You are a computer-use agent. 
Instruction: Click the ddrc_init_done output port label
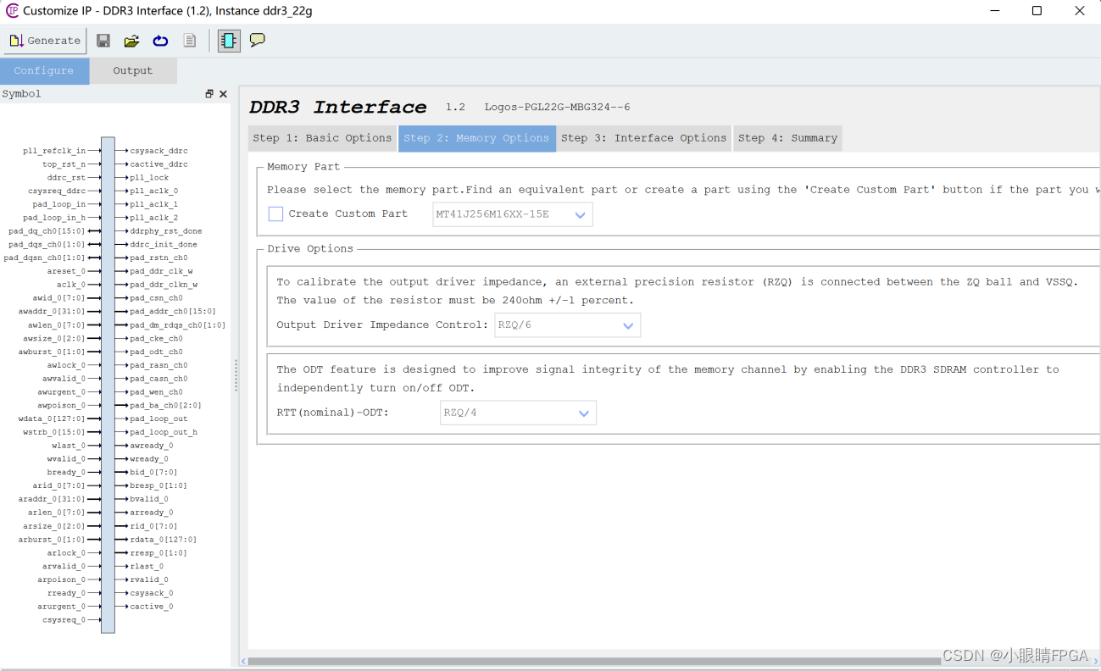click(164, 245)
